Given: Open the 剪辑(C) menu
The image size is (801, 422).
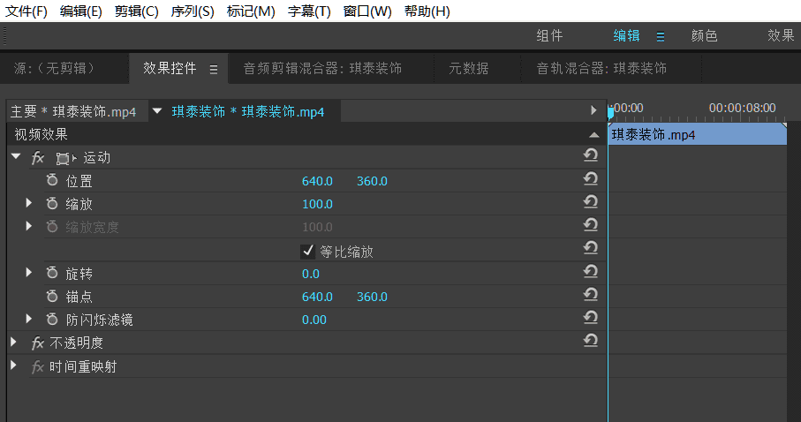Looking at the screenshot, I should [x=136, y=11].
